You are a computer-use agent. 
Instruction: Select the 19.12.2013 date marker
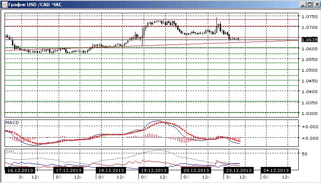[154, 170]
